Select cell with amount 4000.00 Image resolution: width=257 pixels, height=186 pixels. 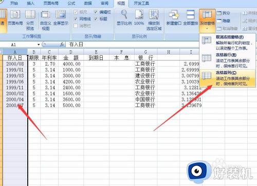(x=71, y=64)
